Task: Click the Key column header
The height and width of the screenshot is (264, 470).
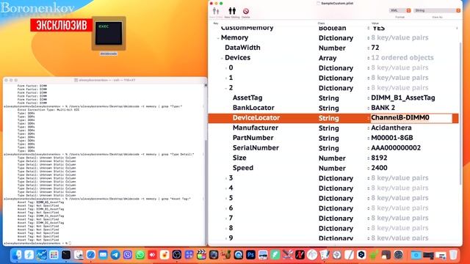Action: 216,23
